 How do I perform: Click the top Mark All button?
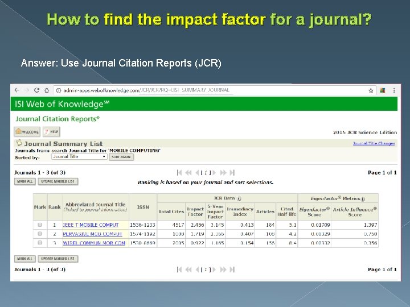pyautogui.click(x=25, y=181)
